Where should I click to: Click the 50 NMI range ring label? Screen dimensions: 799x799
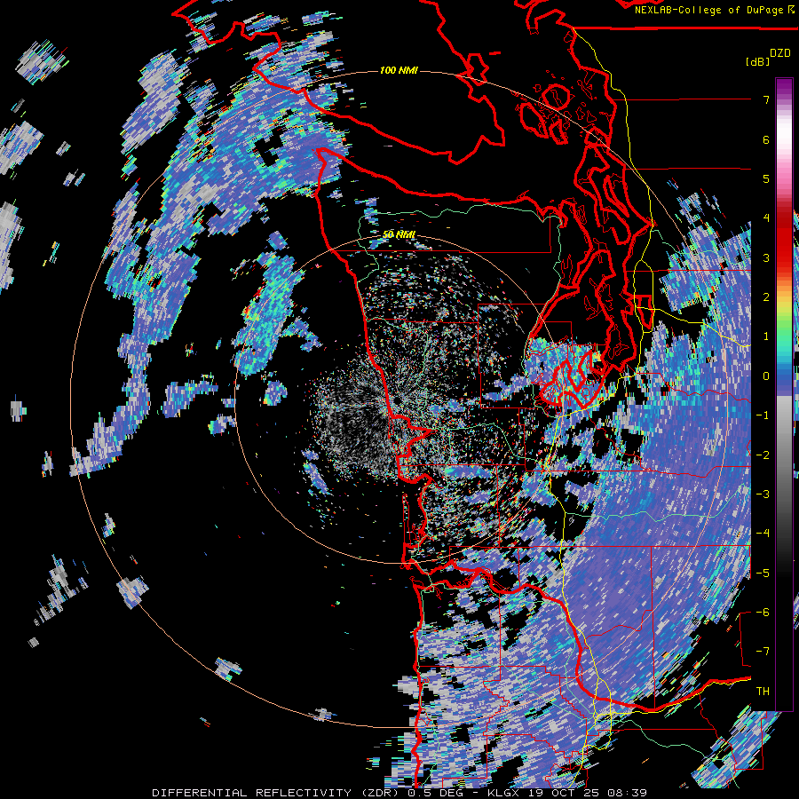click(399, 234)
